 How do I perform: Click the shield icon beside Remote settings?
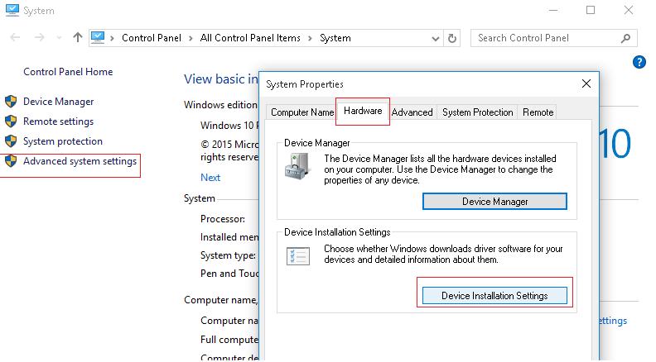pyautogui.click(x=11, y=121)
